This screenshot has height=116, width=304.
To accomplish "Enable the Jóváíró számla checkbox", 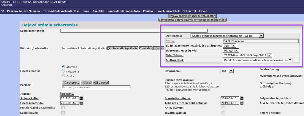I will click(x=223, y=112).
